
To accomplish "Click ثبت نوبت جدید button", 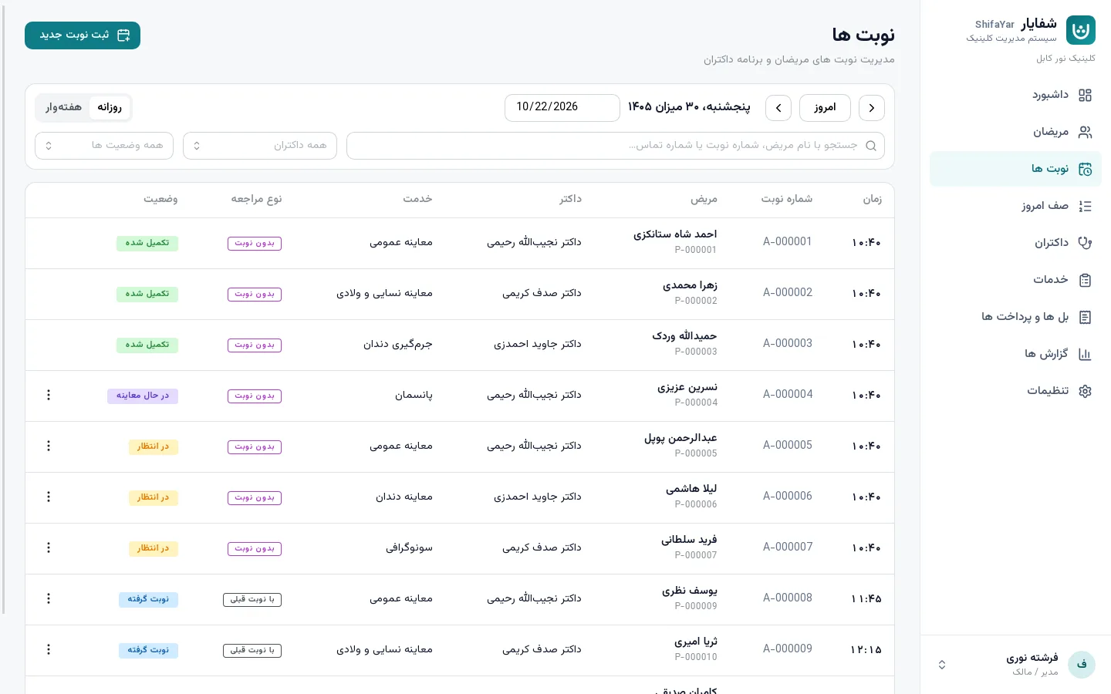I will point(83,35).
